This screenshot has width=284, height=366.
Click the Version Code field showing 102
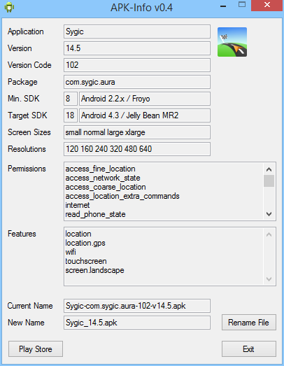pos(137,65)
